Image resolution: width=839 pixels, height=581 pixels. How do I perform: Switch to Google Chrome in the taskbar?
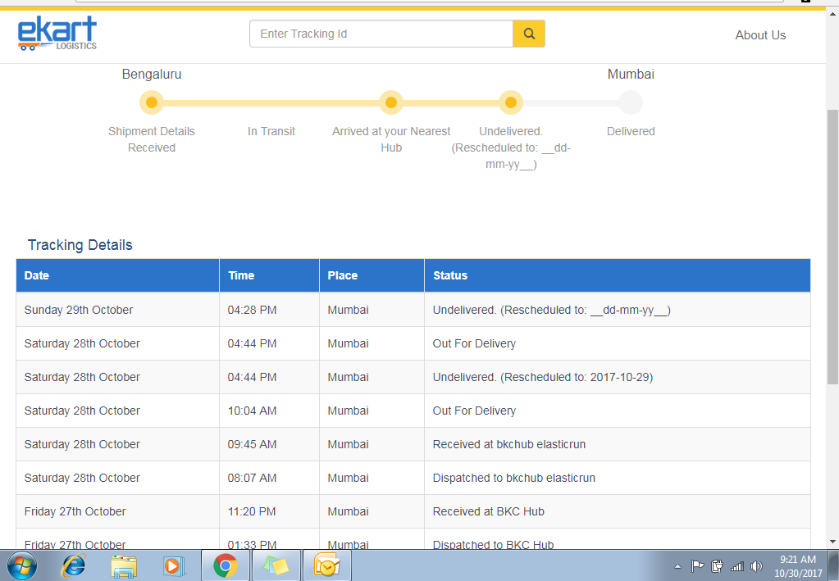[225, 565]
